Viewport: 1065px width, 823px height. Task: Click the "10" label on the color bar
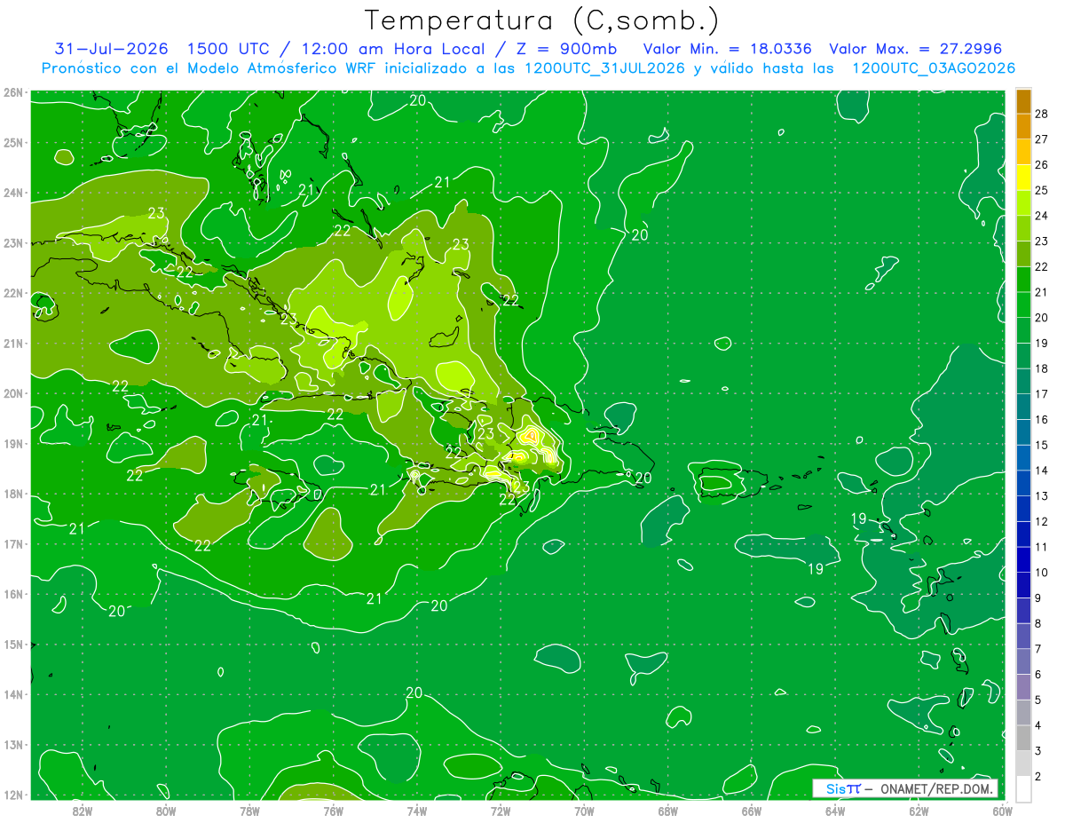pyautogui.click(x=1042, y=573)
